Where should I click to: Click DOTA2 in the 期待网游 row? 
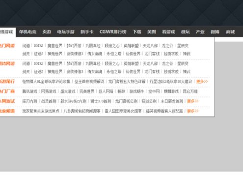38,63
